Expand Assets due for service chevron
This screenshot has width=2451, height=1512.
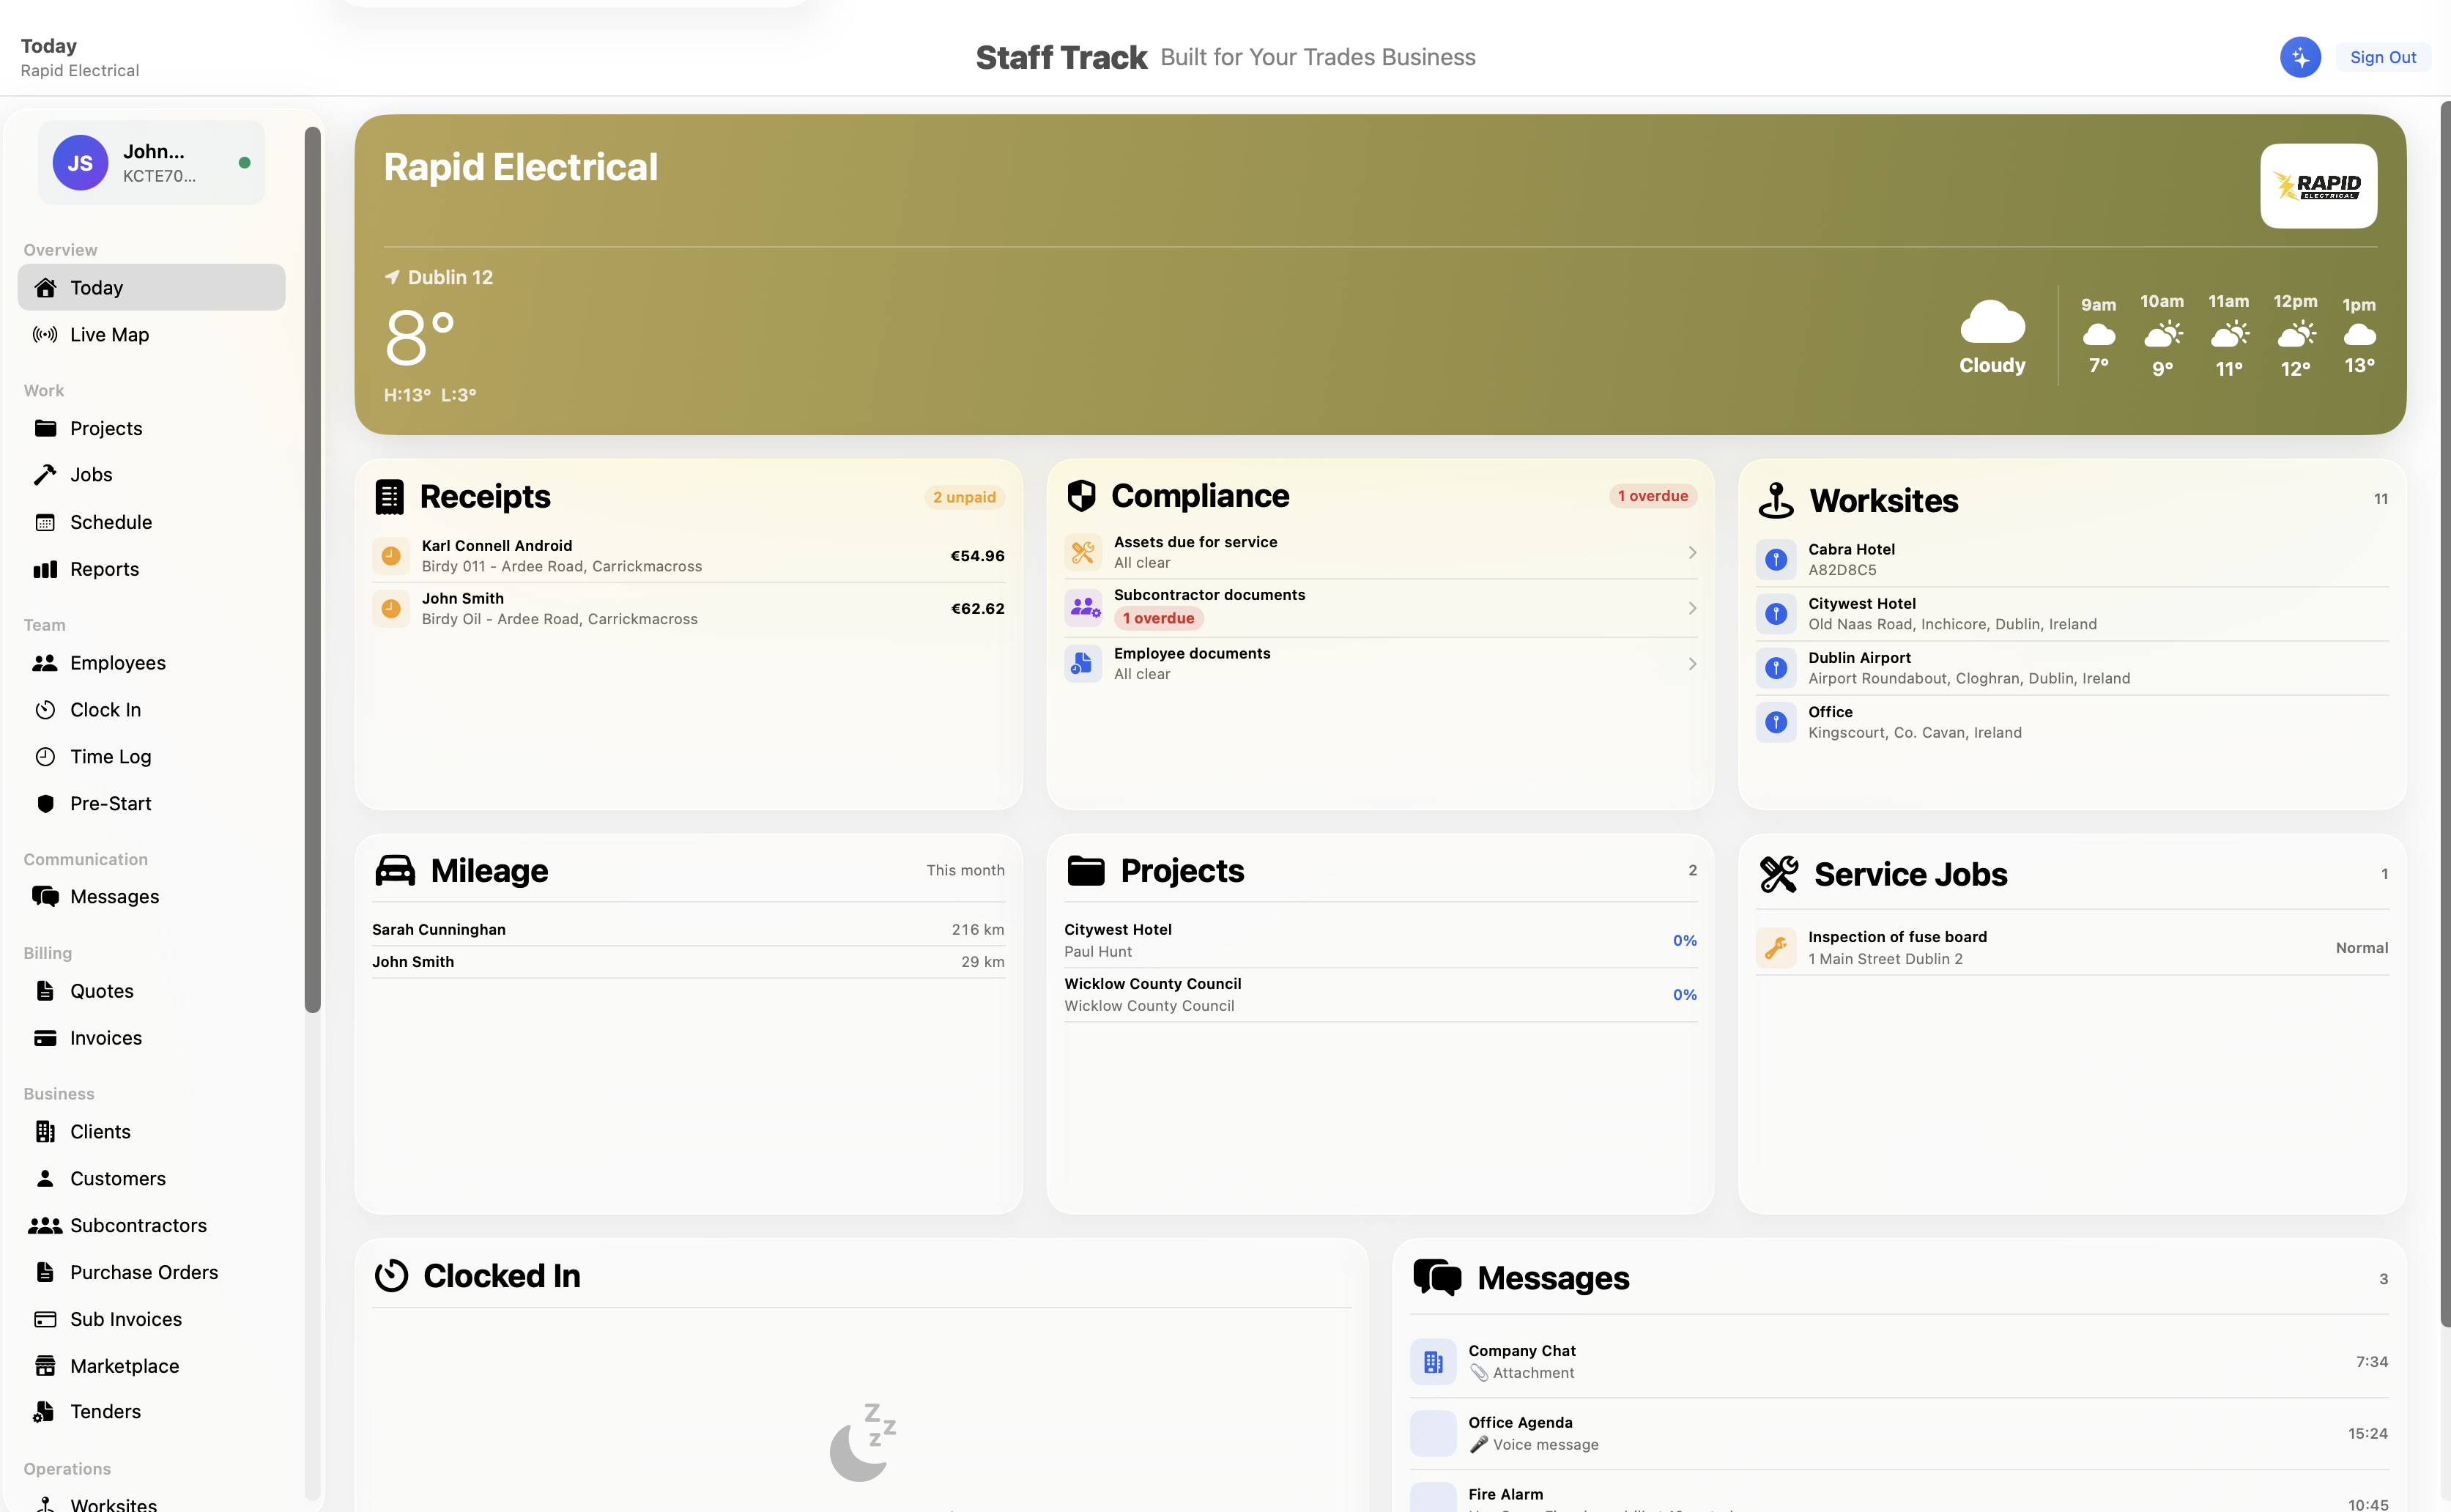click(1692, 552)
